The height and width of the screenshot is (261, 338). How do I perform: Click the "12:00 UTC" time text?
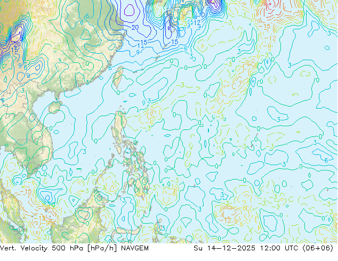tap(279, 248)
